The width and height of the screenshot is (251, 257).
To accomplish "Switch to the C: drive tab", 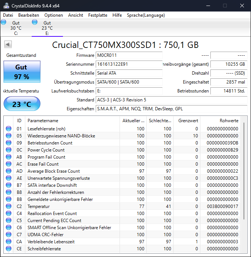I will 16,28.
